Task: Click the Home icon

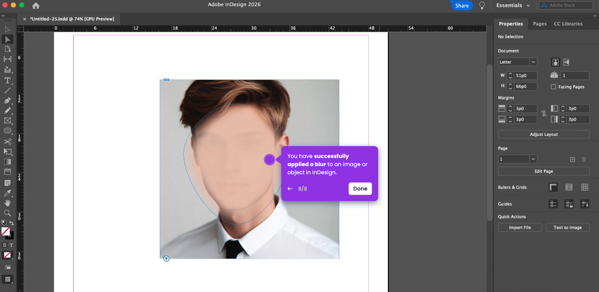Action: tap(36, 5)
